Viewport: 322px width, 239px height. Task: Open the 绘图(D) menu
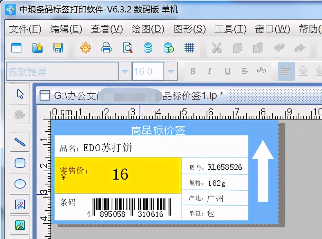pyautogui.click(x=147, y=29)
